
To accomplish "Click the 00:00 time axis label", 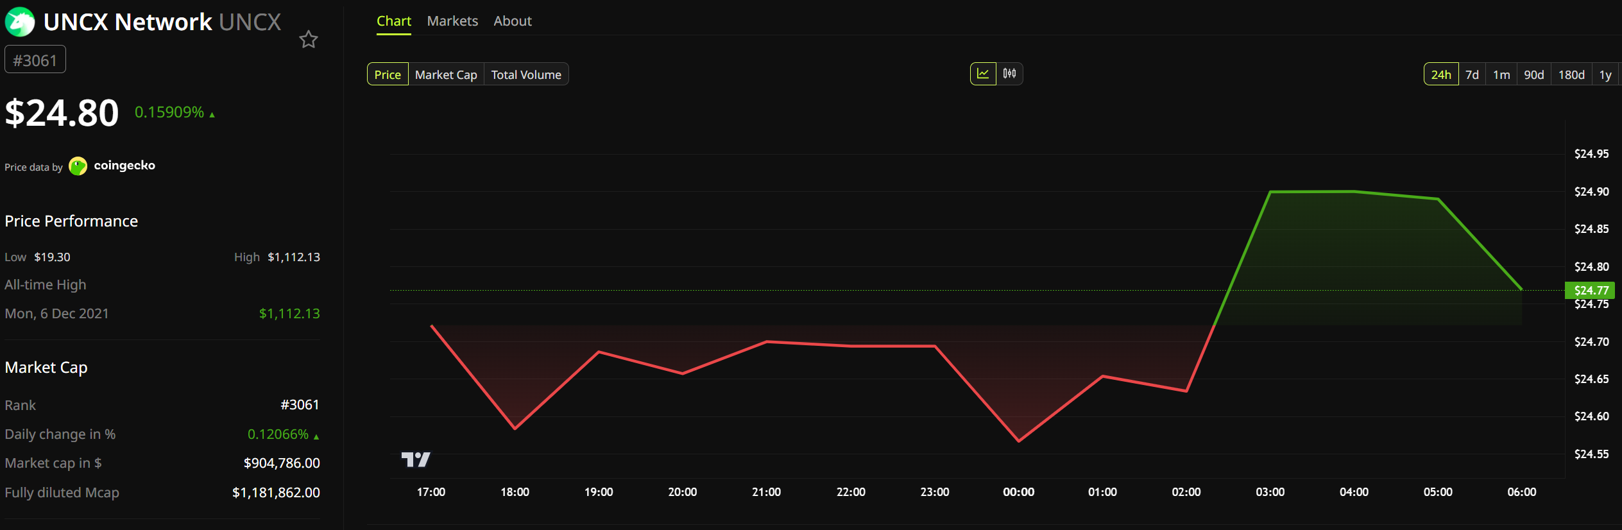I will pos(1018,492).
